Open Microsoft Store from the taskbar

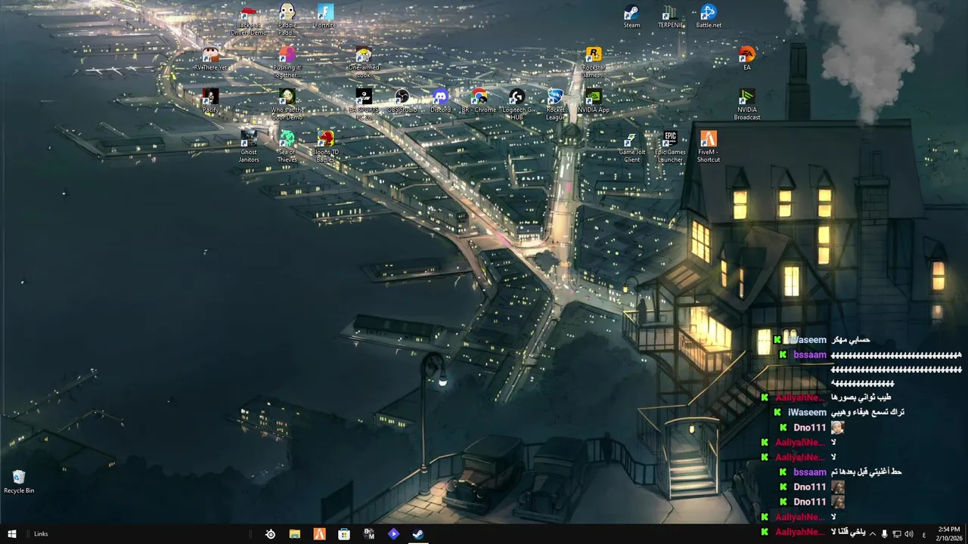click(x=344, y=534)
